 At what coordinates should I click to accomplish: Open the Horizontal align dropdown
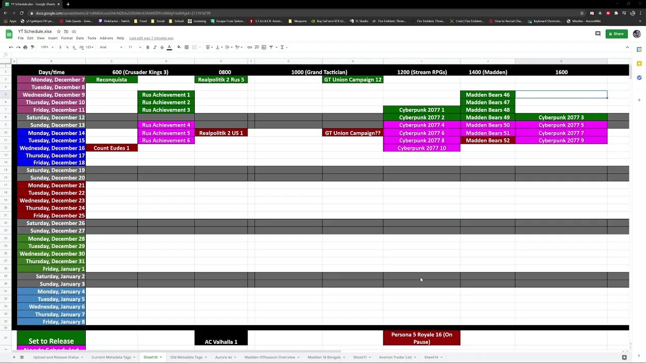click(208, 47)
